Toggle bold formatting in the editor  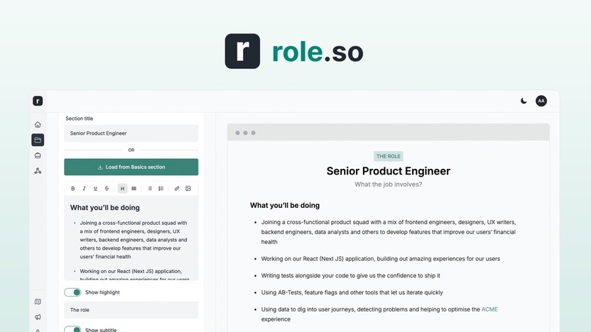click(72, 189)
